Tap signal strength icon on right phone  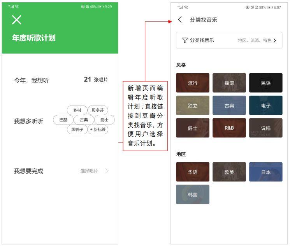180,7
